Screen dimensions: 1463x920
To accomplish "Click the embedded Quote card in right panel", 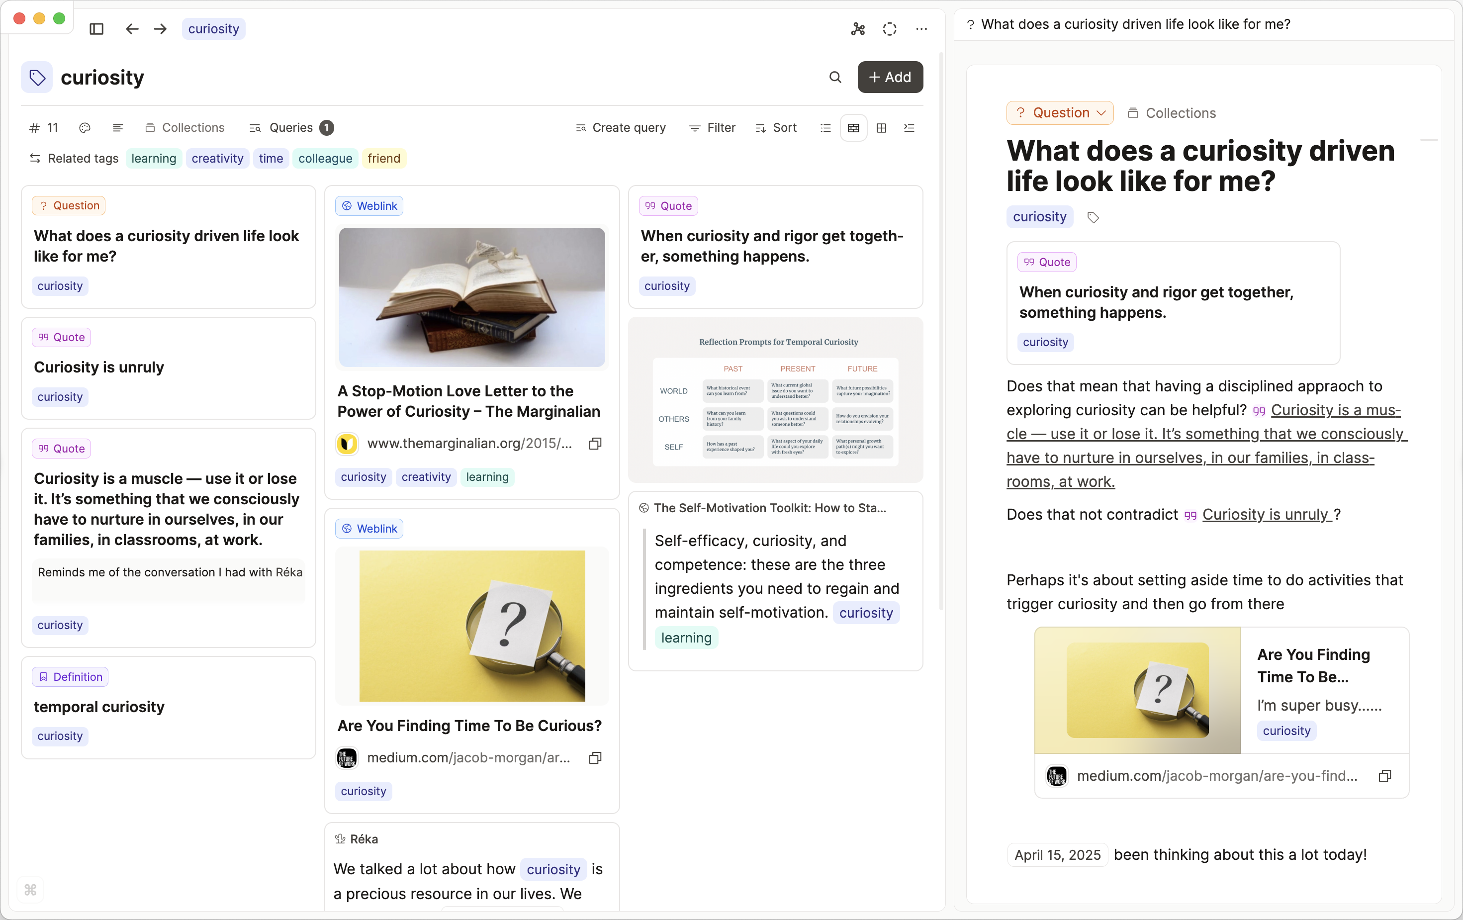I will pyautogui.click(x=1173, y=303).
